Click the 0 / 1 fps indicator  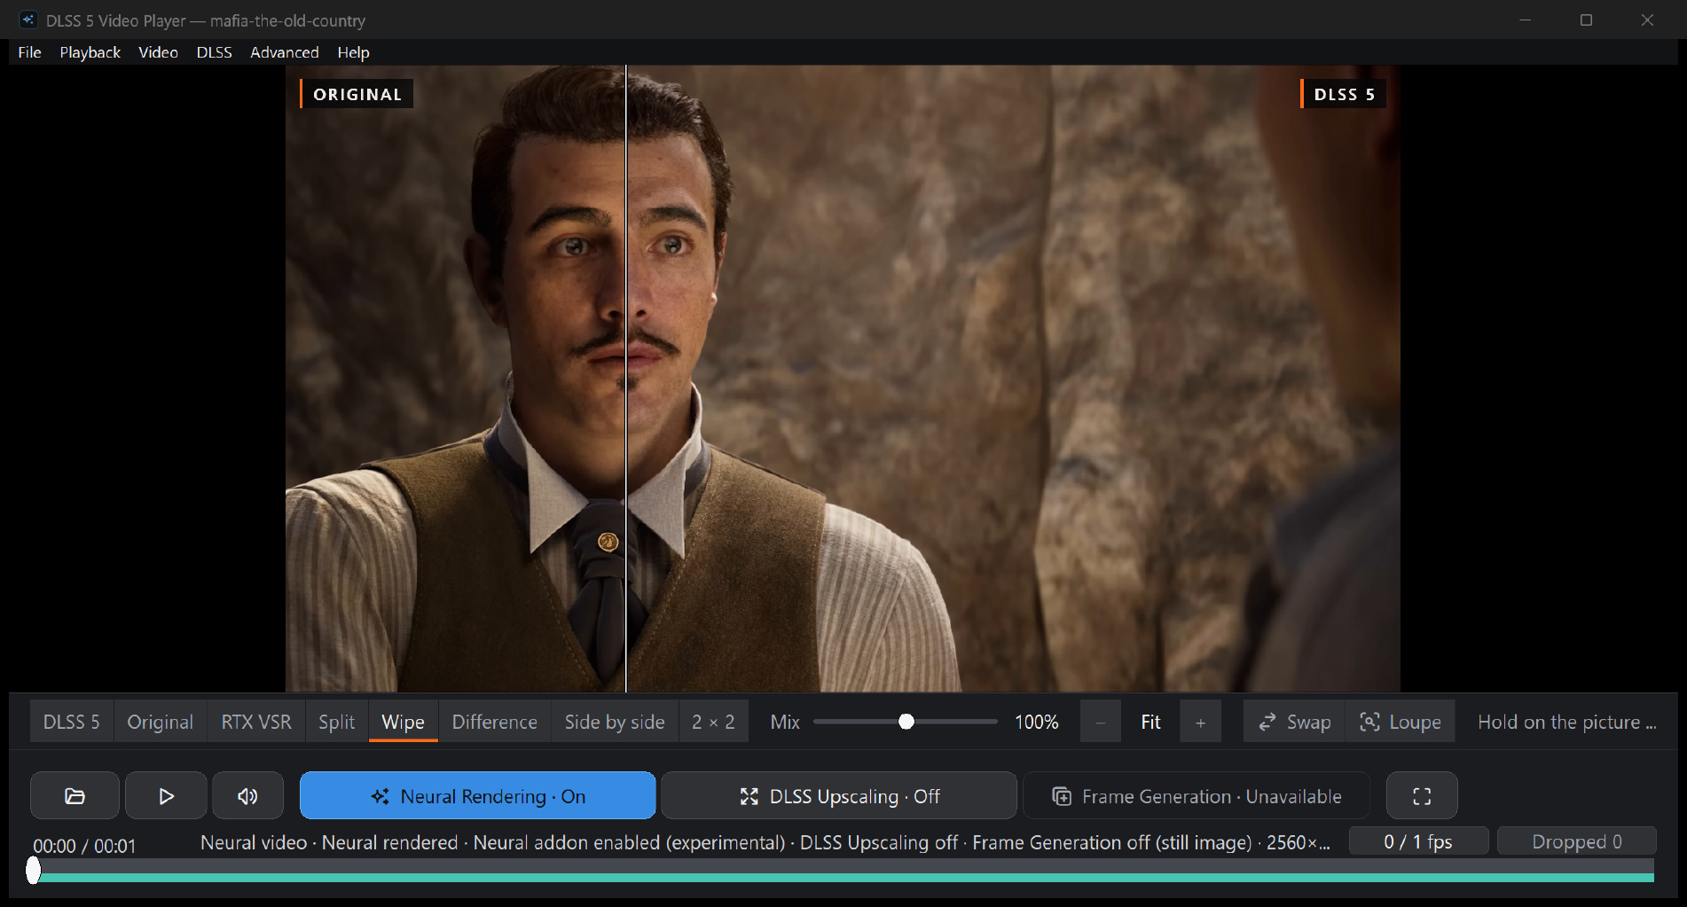[1418, 841]
